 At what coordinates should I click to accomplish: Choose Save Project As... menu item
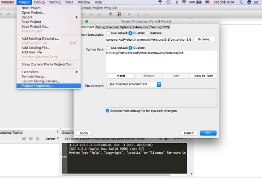click(49, 26)
